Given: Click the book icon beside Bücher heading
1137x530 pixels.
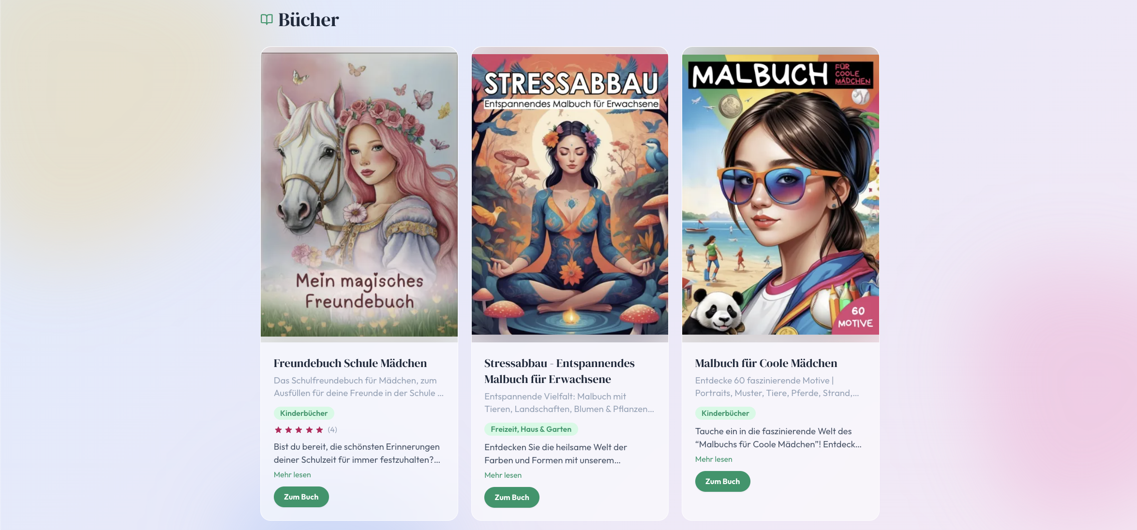Looking at the screenshot, I should (267, 19).
